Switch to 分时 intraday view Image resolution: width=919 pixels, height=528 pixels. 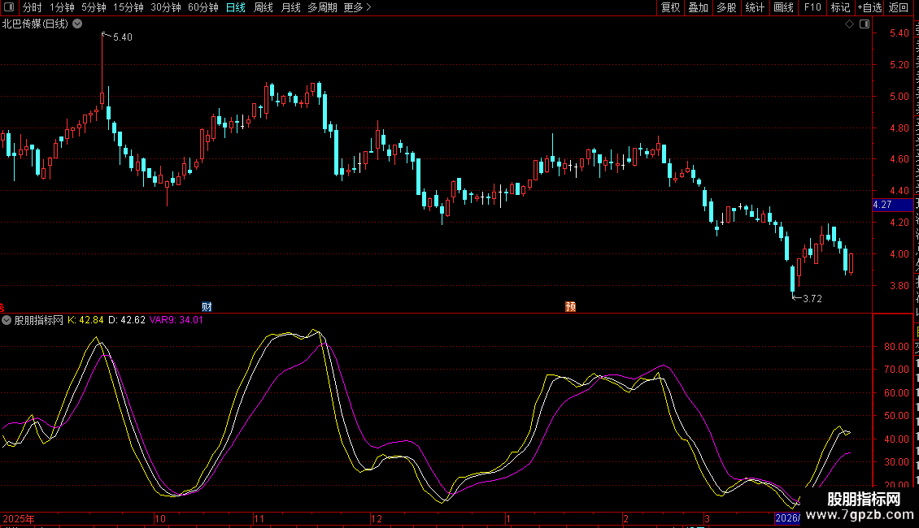(x=32, y=7)
